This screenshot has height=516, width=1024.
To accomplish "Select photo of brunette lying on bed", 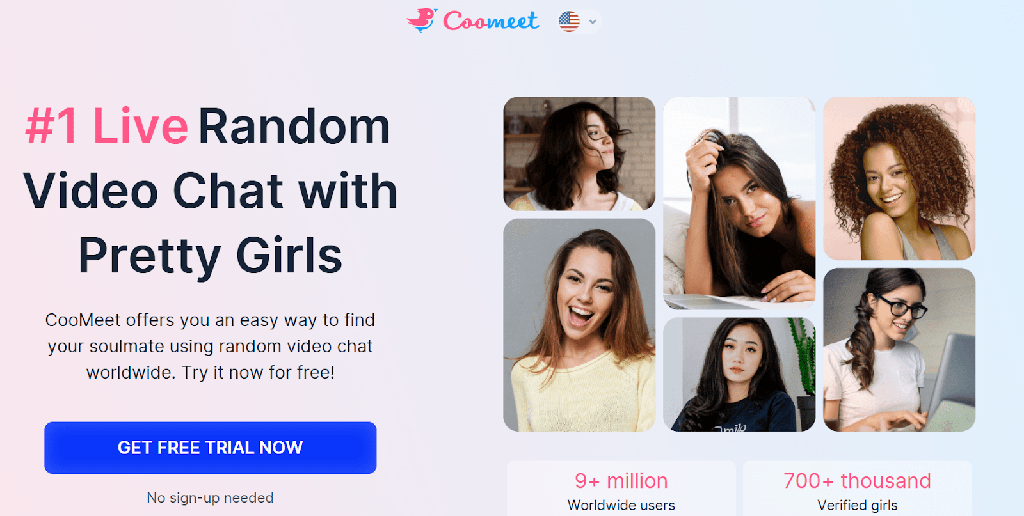I will tap(739, 203).
